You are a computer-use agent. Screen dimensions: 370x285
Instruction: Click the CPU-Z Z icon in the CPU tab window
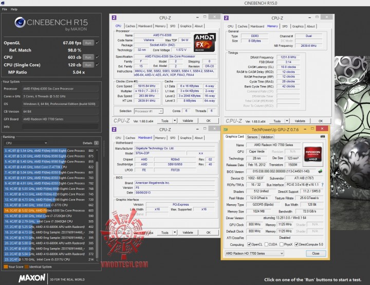pyautogui.click(x=114, y=17)
